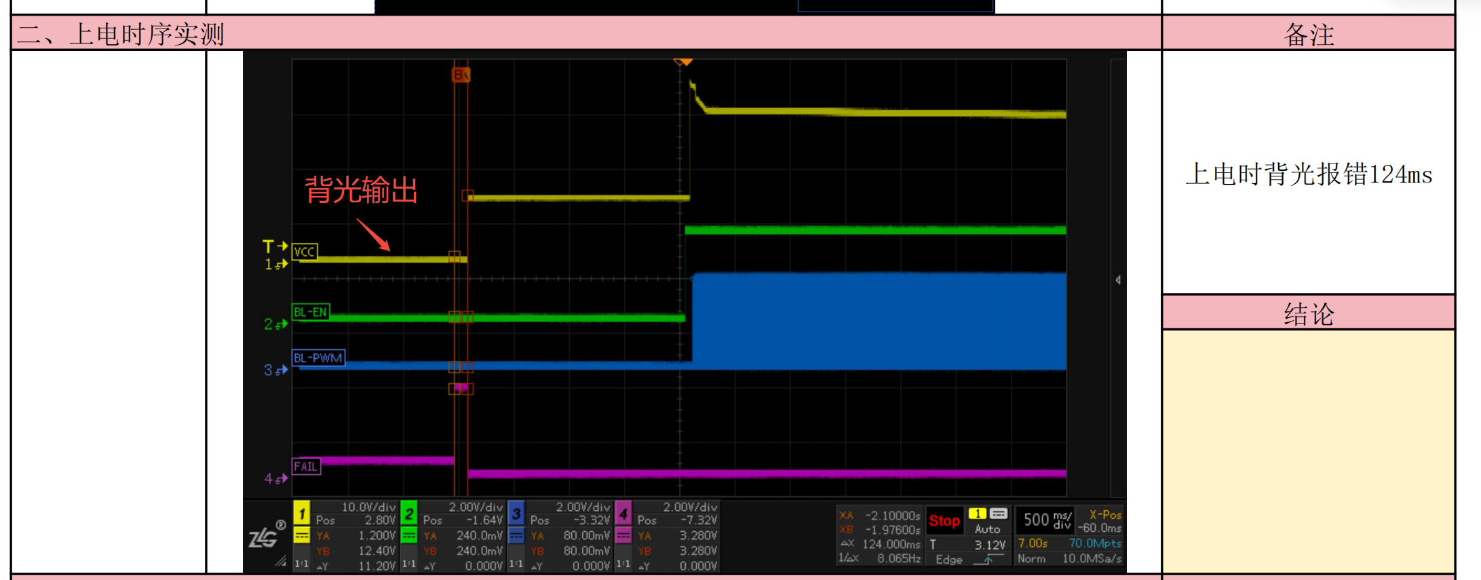Image resolution: width=1481 pixels, height=580 pixels.
Task: Click the BL-EN channel label tag
Action: (x=311, y=312)
